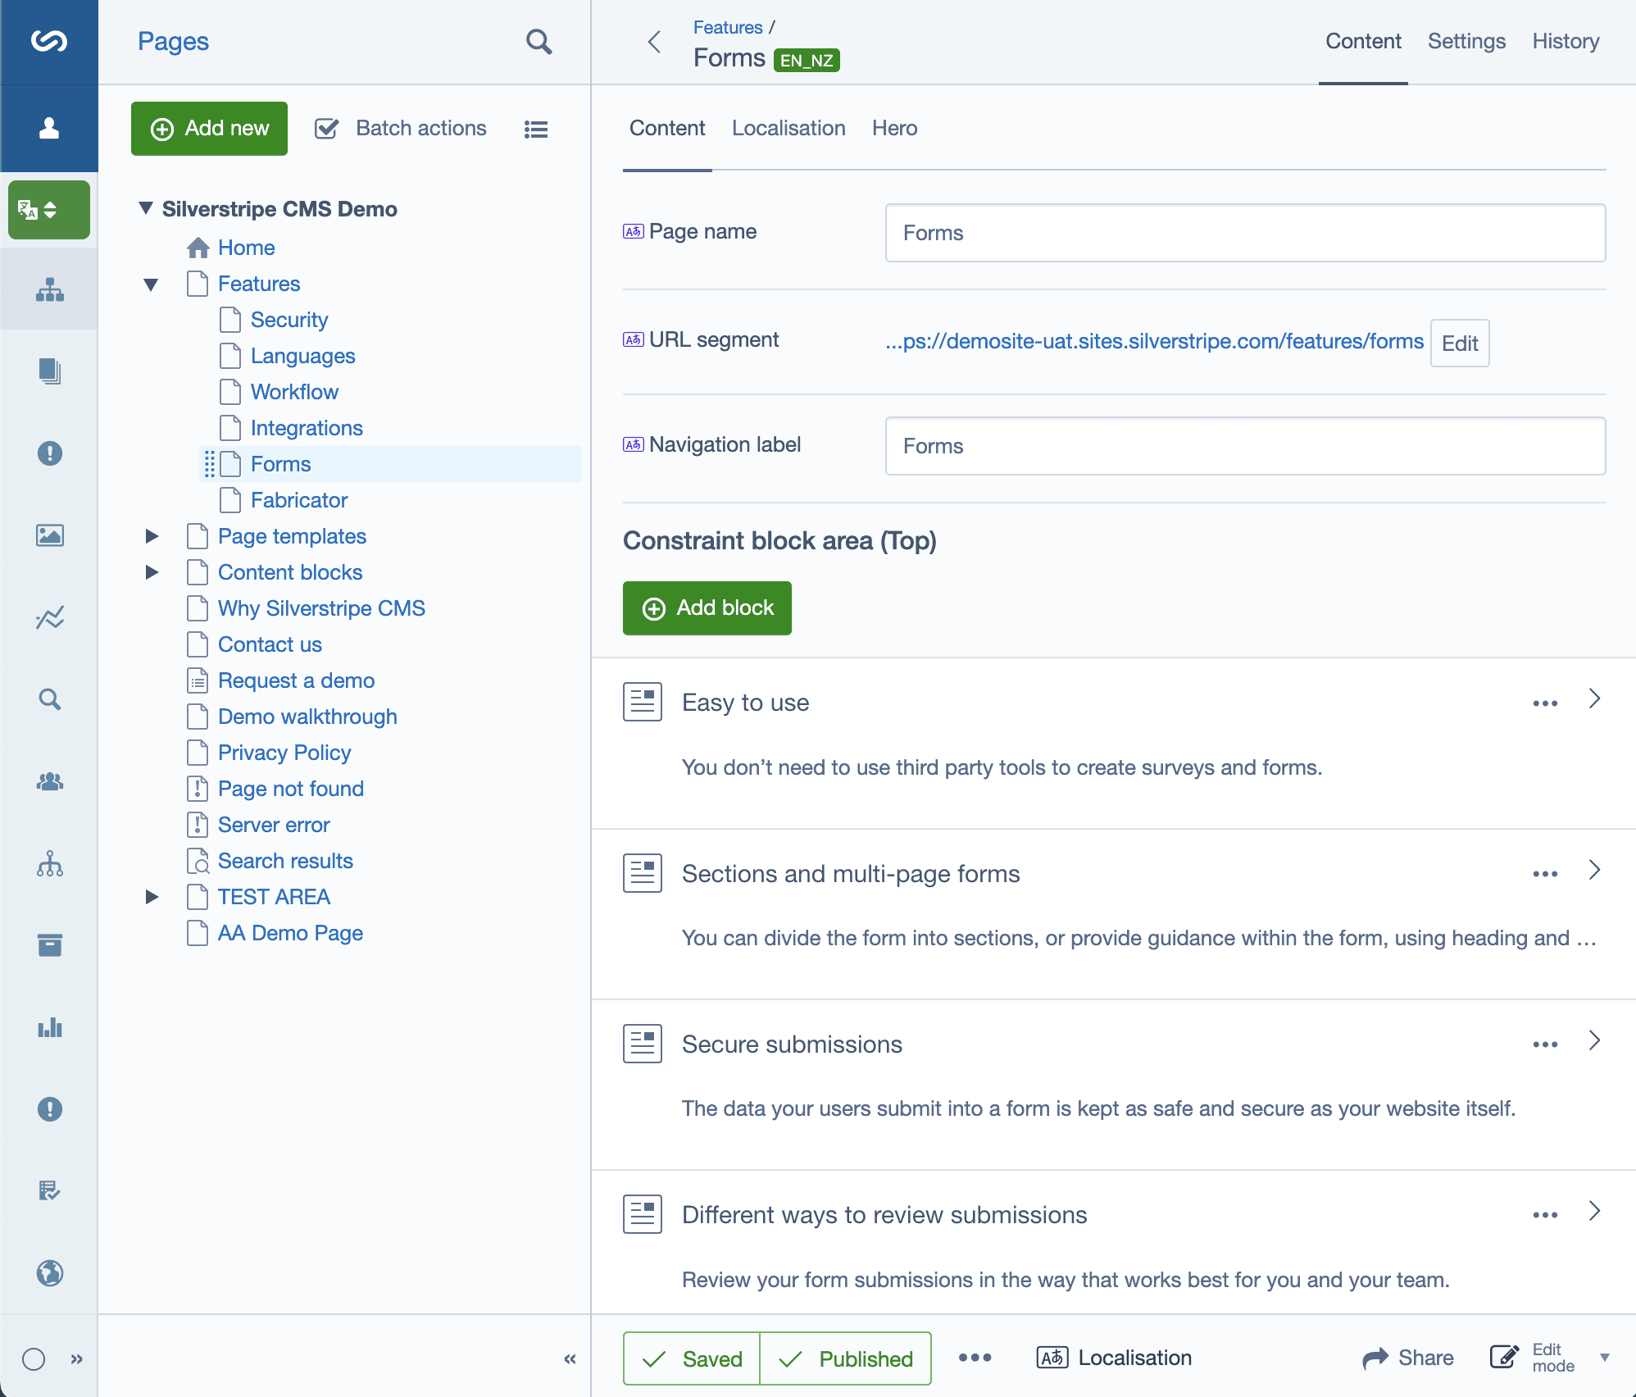Click the drag handle on Forms tree row
Viewport: 1636px width, 1397px height.
click(209, 464)
